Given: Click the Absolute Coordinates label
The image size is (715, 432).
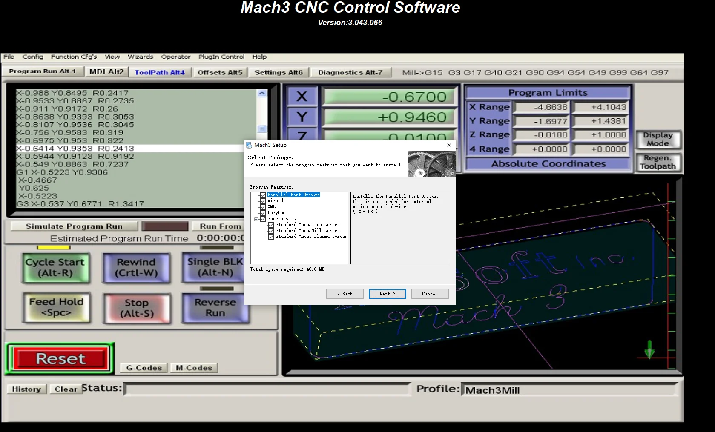Looking at the screenshot, I should click(x=548, y=164).
